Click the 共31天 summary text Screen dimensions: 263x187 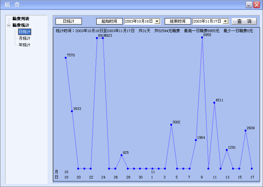pyautogui.click(x=144, y=31)
